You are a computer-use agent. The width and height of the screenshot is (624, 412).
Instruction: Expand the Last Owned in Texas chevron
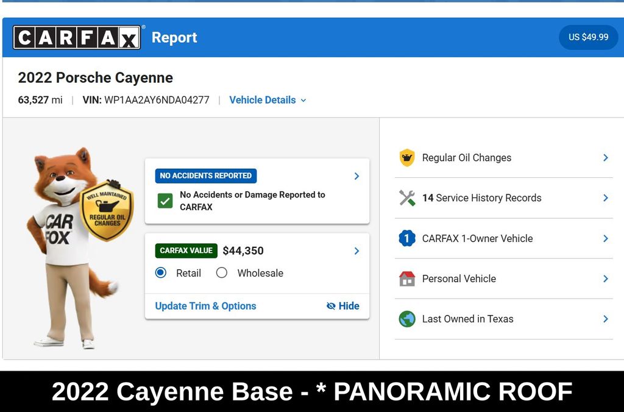(x=606, y=319)
